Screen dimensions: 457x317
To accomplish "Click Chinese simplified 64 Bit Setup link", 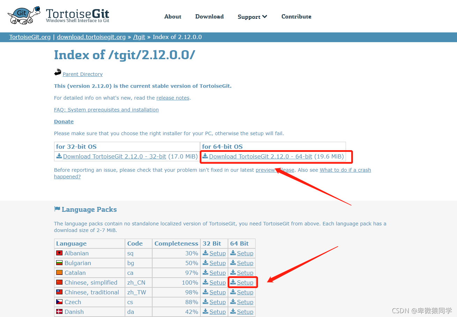I will pyautogui.click(x=245, y=283).
